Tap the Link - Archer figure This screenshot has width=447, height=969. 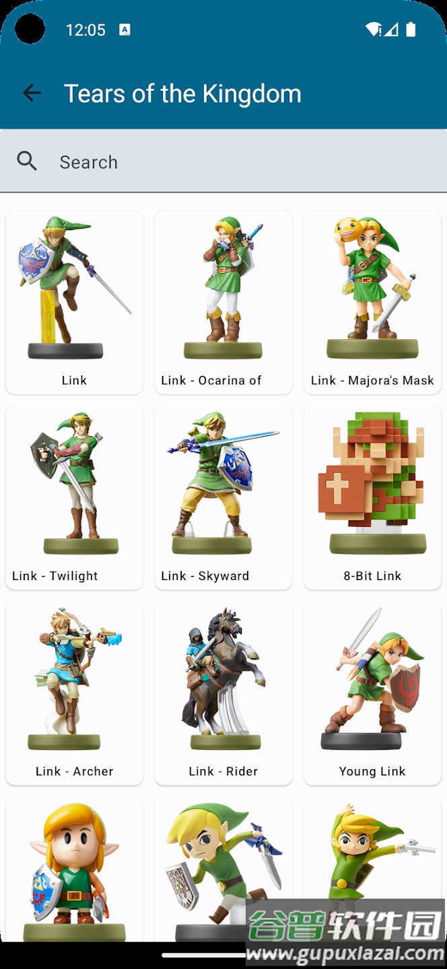point(74,693)
